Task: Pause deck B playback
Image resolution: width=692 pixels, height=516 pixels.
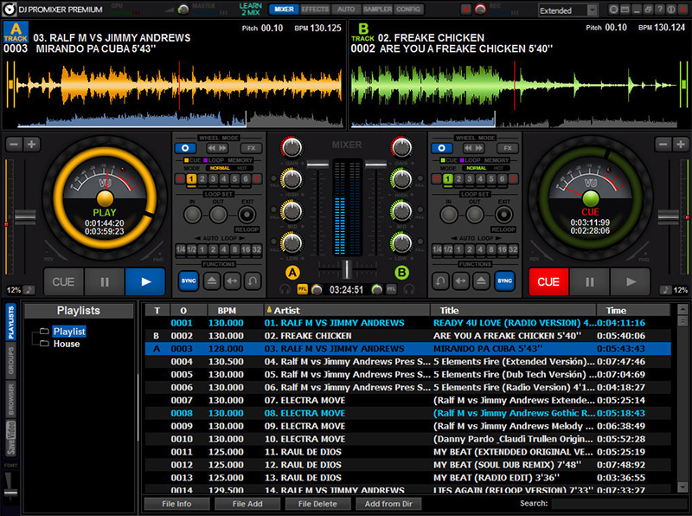Action: [591, 281]
